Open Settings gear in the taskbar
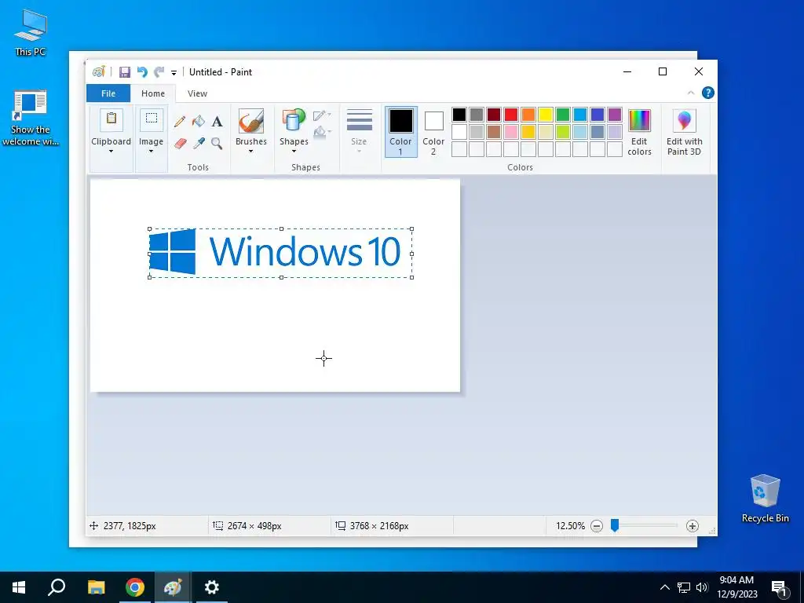 pyautogui.click(x=211, y=587)
